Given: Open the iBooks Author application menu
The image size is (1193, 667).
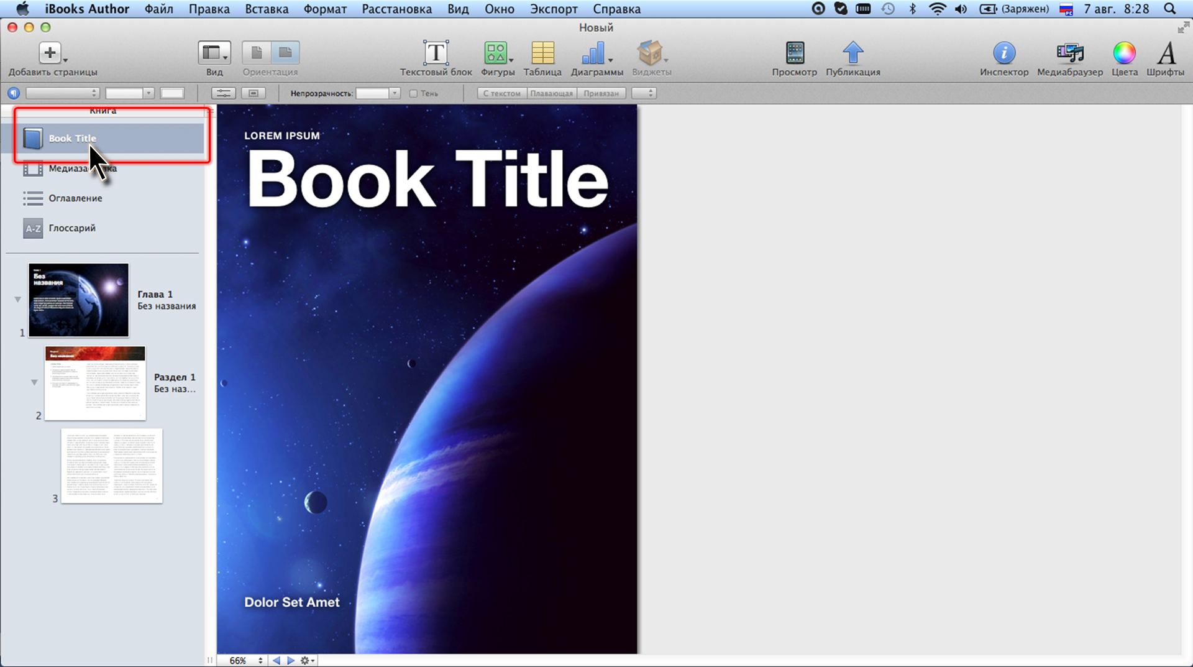Looking at the screenshot, I should pyautogui.click(x=87, y=9).
